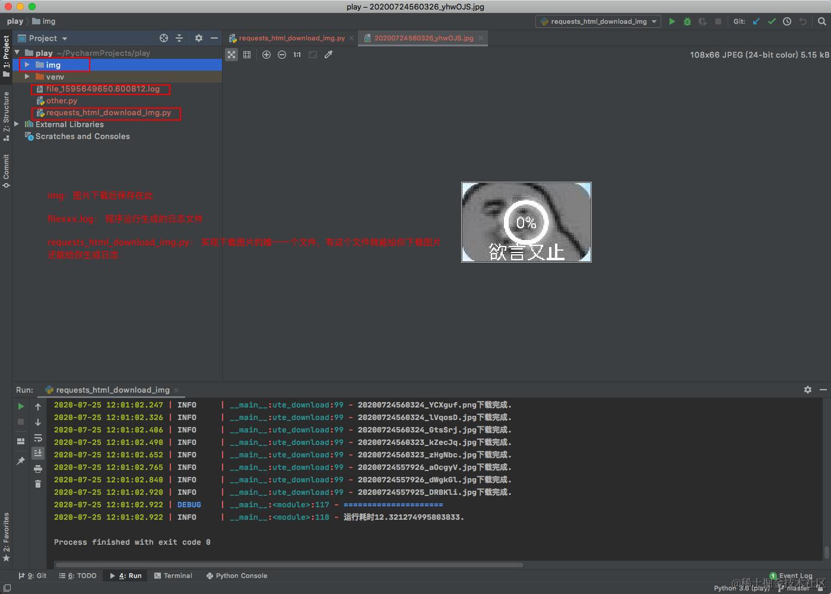Open the Python Console
831x594 pixels.
coord(236,576)
